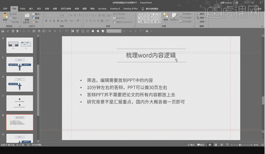The width and height of the screenshot is (265, 154).
Task: Click the bullet list icon
Action: [x=87, y=15]
